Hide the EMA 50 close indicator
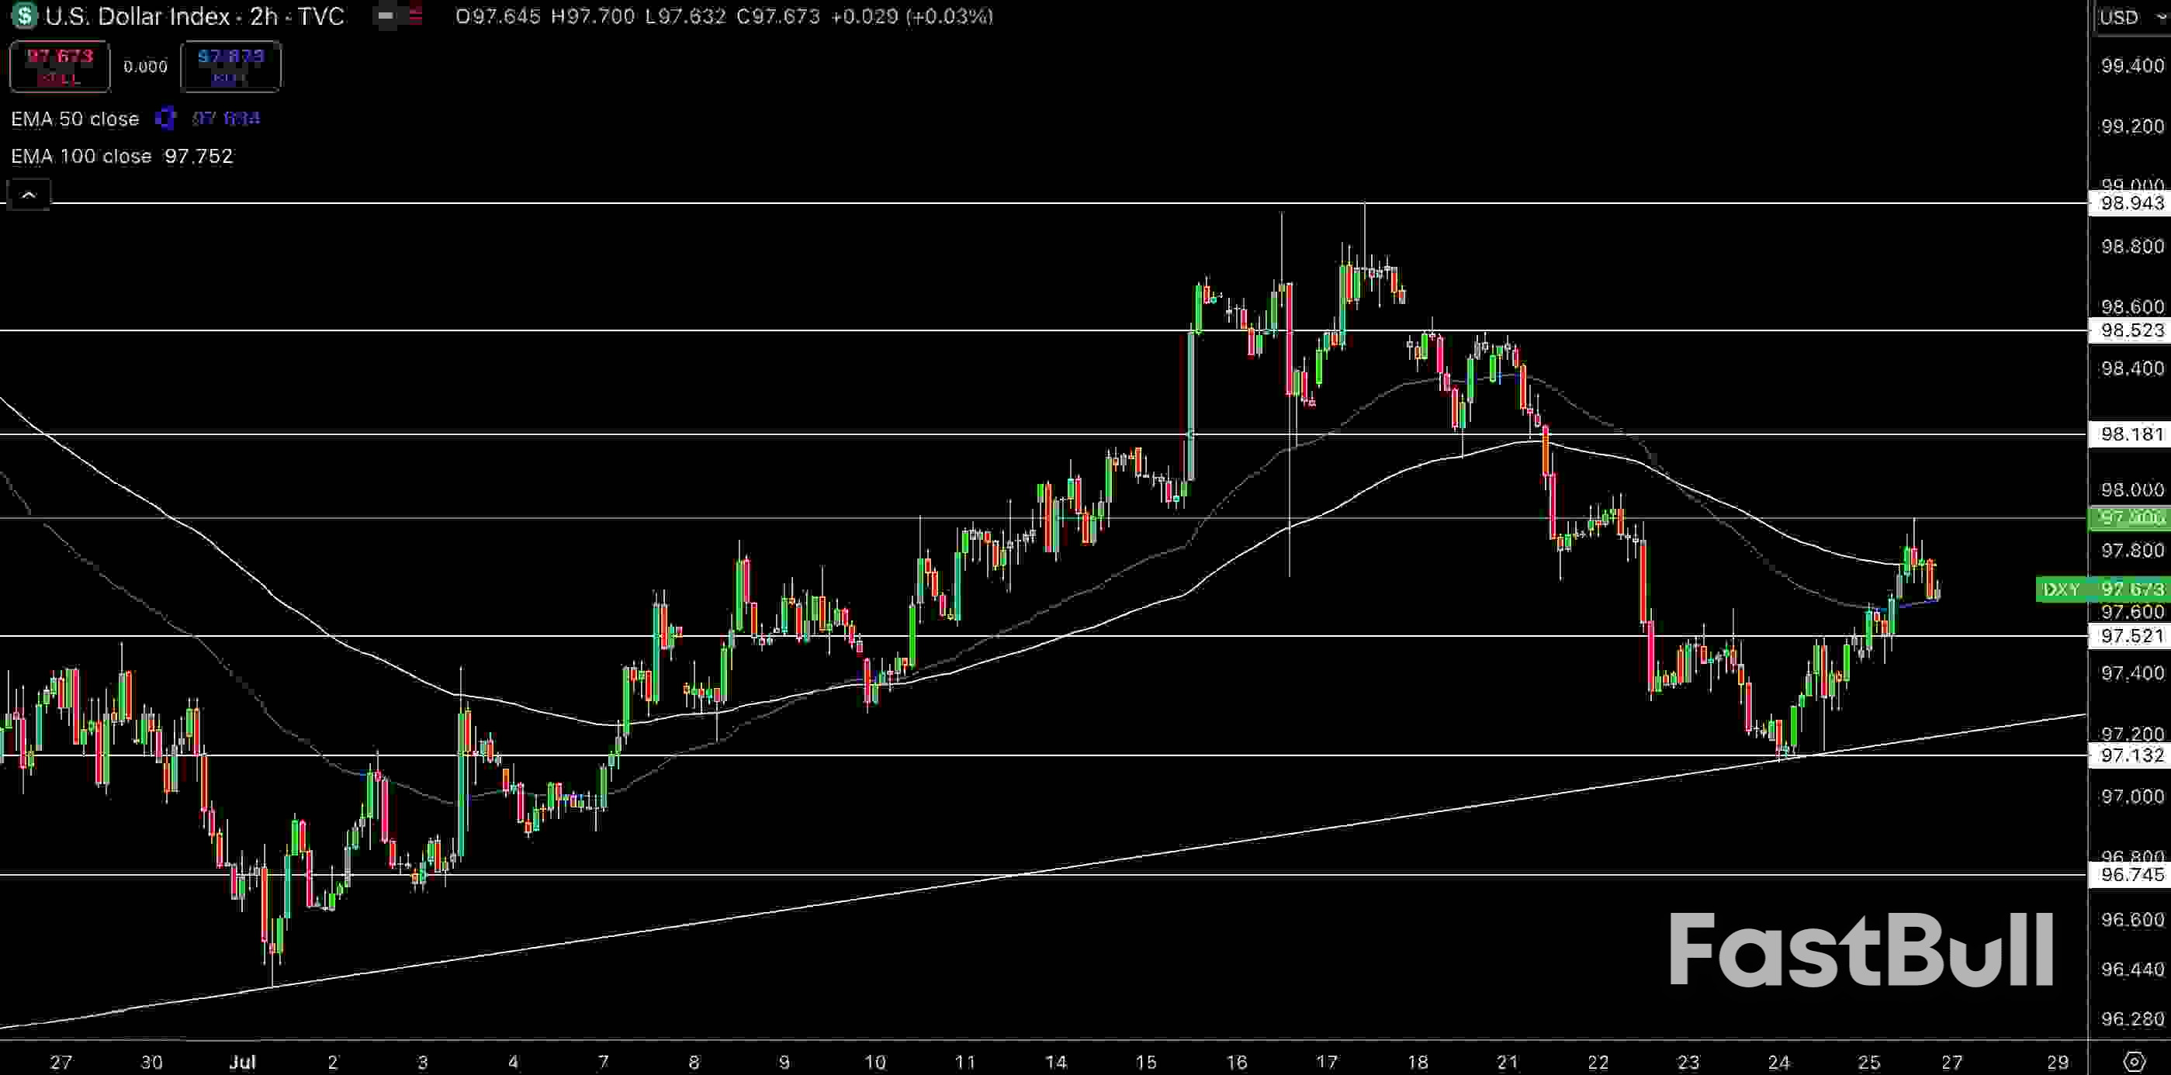The image size is (2171, 1075). pos(76,119)
